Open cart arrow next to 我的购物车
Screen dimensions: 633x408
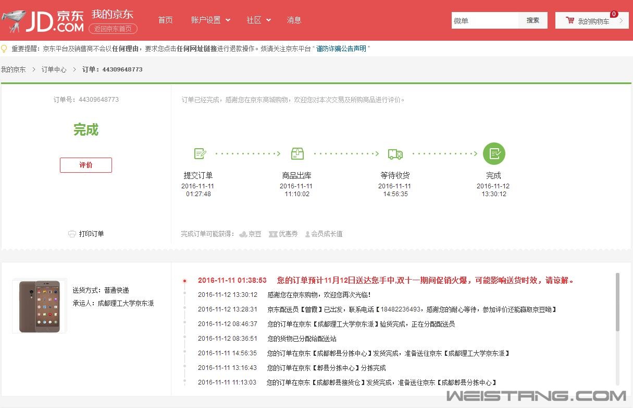tap(621, 21)
